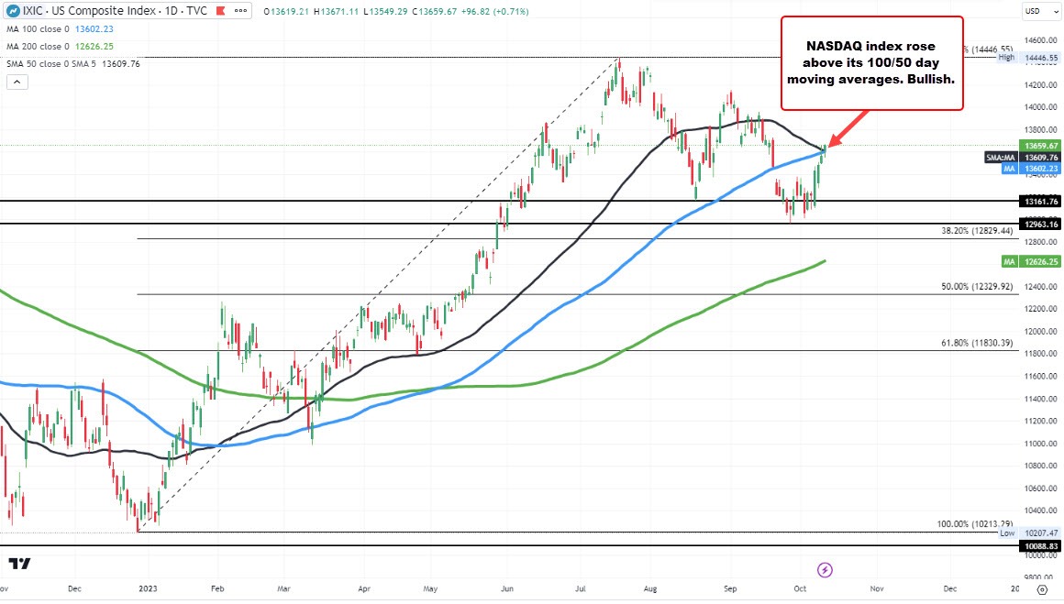Click the open price O13619.21
This screenshot has width=1064, height=604.
click(287, 12)
